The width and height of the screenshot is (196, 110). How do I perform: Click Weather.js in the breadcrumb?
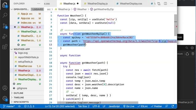point(64,9)
